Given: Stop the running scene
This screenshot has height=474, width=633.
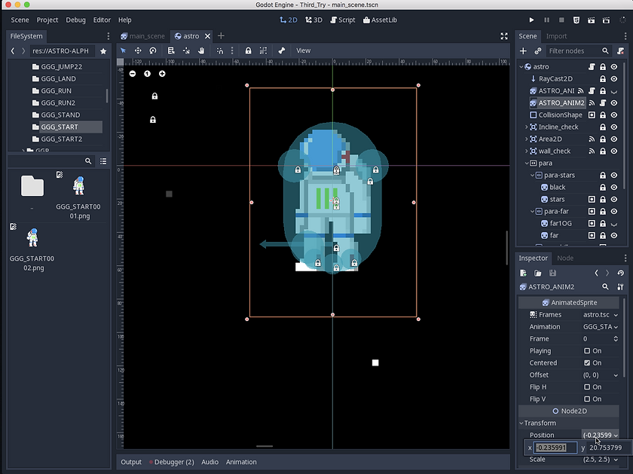Looking at the screenshot, I should point(561,20).
